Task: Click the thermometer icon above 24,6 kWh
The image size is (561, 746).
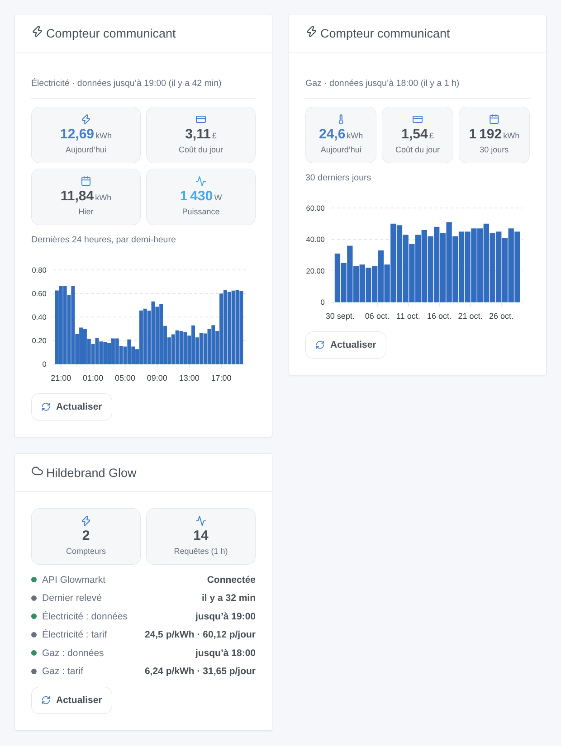Action: (x=341, y=119)
